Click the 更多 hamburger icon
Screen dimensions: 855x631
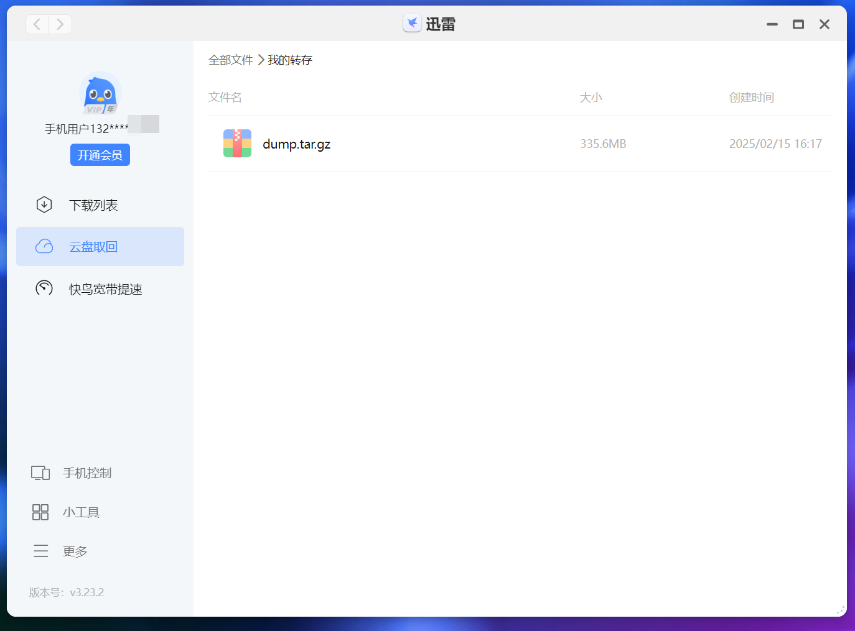click(x=41, y=551)
